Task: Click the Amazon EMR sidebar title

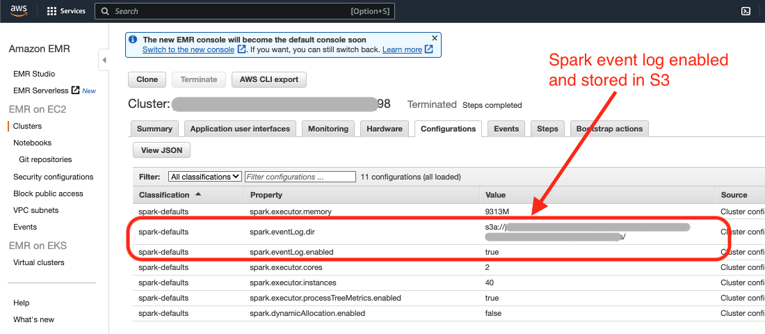Action: pos(40,49)
